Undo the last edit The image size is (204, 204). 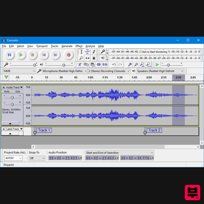(114, 65)
